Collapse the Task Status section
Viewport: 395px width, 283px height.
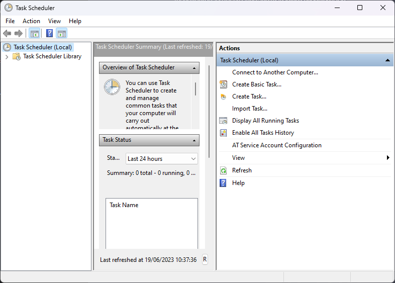pos(193,140)
